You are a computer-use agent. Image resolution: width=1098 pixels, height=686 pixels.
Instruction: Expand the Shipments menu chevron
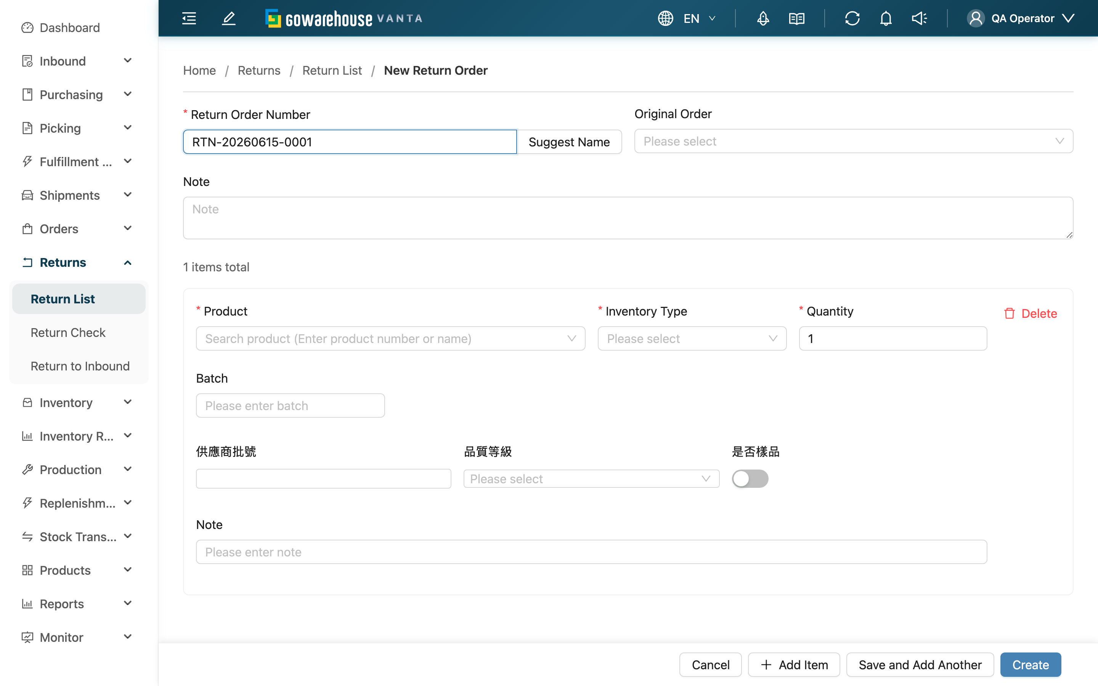[127, 195]
